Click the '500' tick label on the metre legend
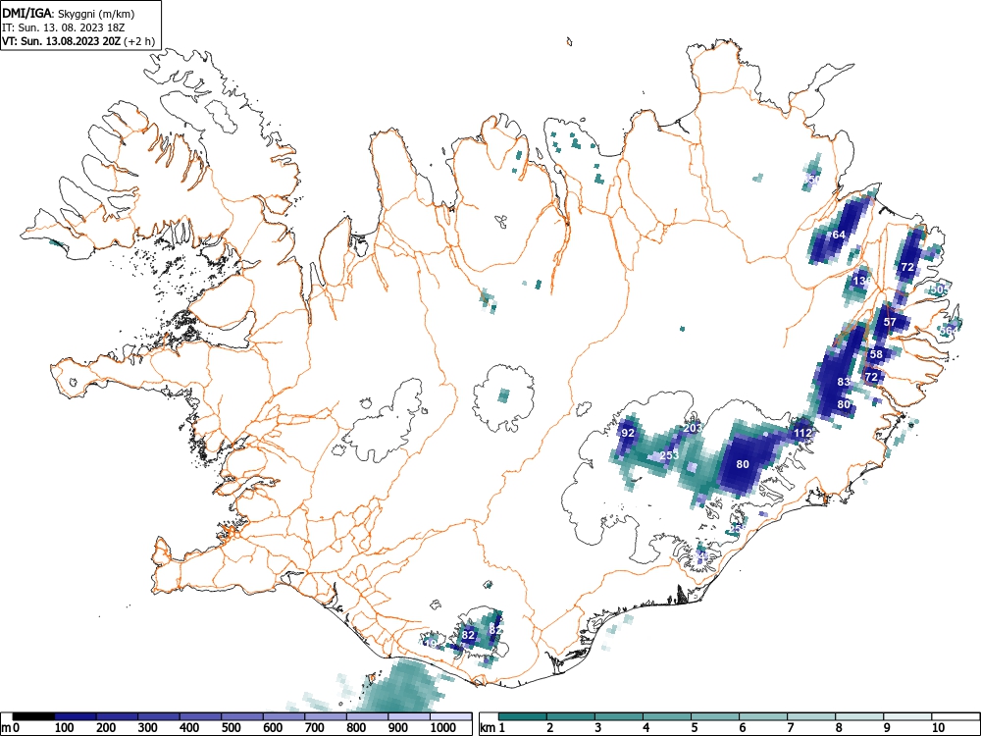The height and width of the screenshot is (736, 981). tap(232, 728)
